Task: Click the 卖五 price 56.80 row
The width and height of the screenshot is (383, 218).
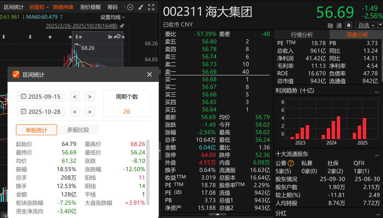Action: click(217, 41)
